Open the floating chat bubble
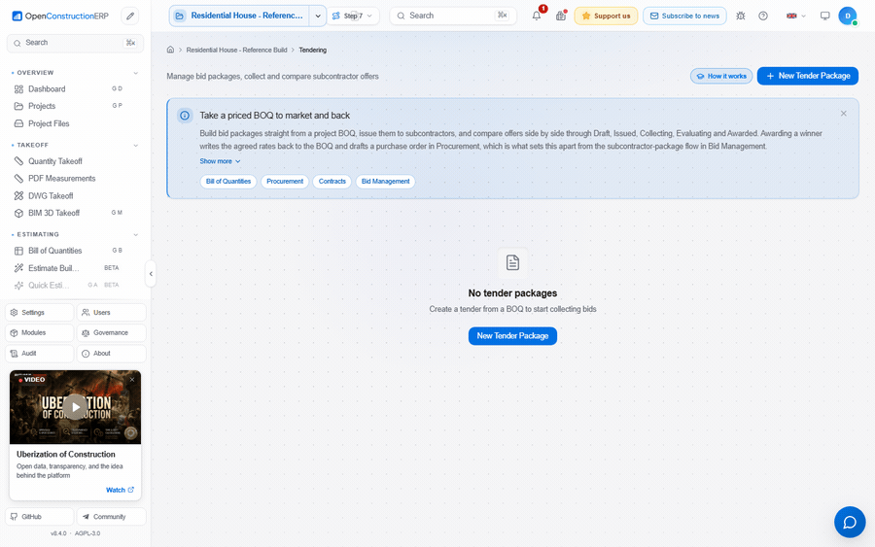The image size is (875, 547). pyautogui.click(x=850, y=522)
